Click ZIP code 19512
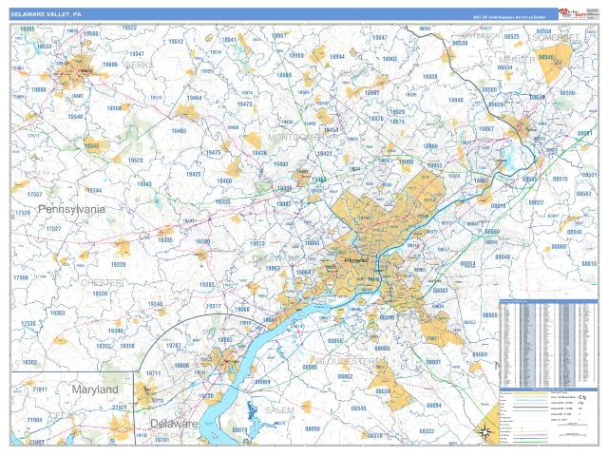This screenshot has width=608, height=456. click(176, 42)
